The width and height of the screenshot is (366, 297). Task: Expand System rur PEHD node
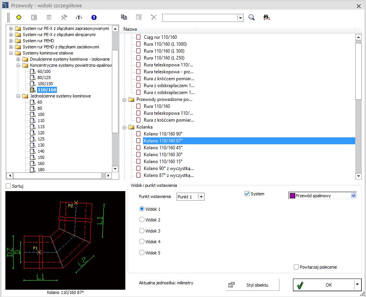(x=11, y=41)
